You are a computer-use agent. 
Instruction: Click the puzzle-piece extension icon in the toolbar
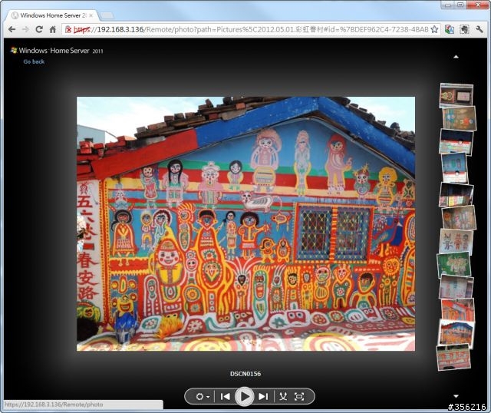point(464,29)
